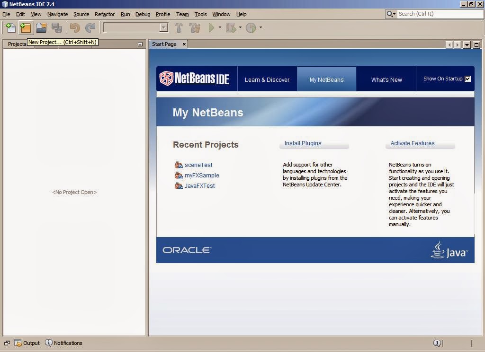Open the Help menu

pyautogui.click(x=241, y=14)
